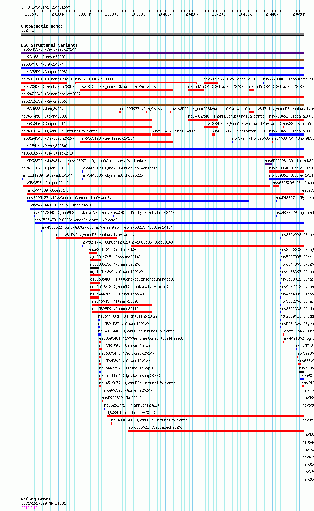Click nsv4085924 (gnomADStructuralVariants) label
Viewport: 314px width, 511px height.
[209, 109]
